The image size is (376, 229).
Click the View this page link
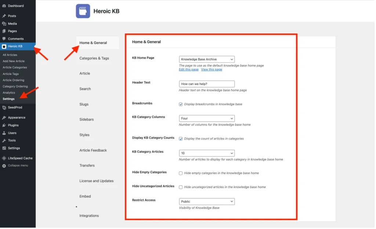[212, 69]
